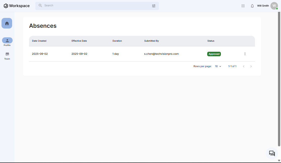Click the Workspace logo icon
The height and width of the screenshot is (163, 281).
point(6,6)
